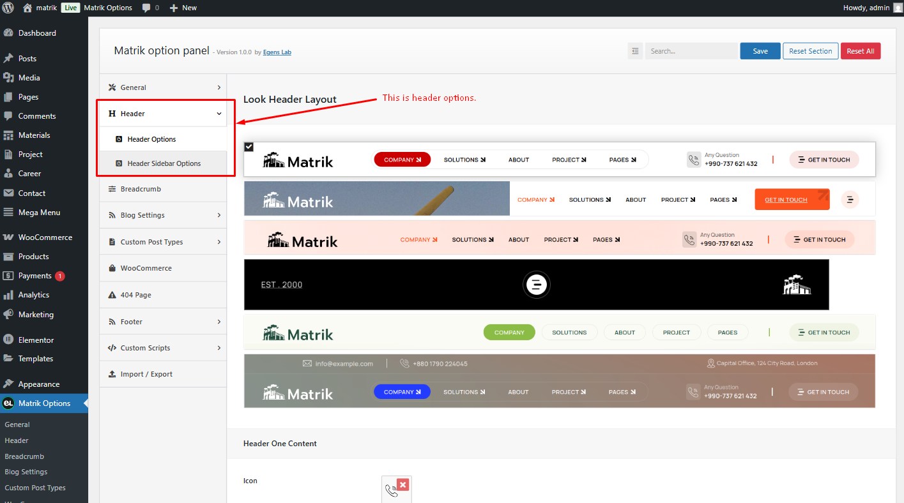Click the Comments speech bubble sidebar icon
The width and height of the screenshot is (904, 503).
click(8, 116)
